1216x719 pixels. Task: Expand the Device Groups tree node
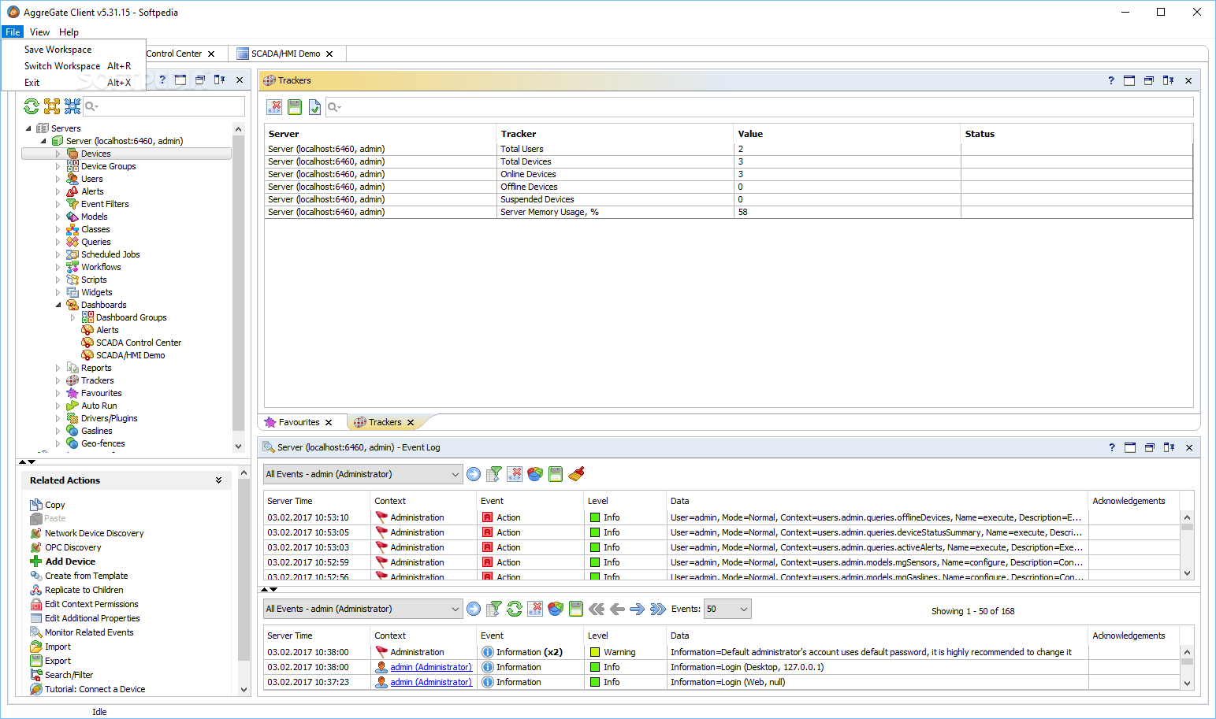tap(58, 166)
